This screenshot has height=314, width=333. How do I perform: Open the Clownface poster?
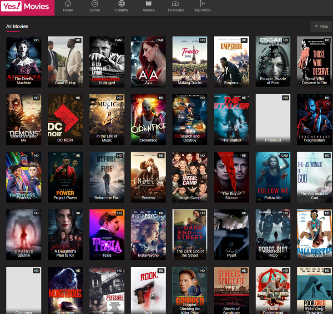click(148, 120)
